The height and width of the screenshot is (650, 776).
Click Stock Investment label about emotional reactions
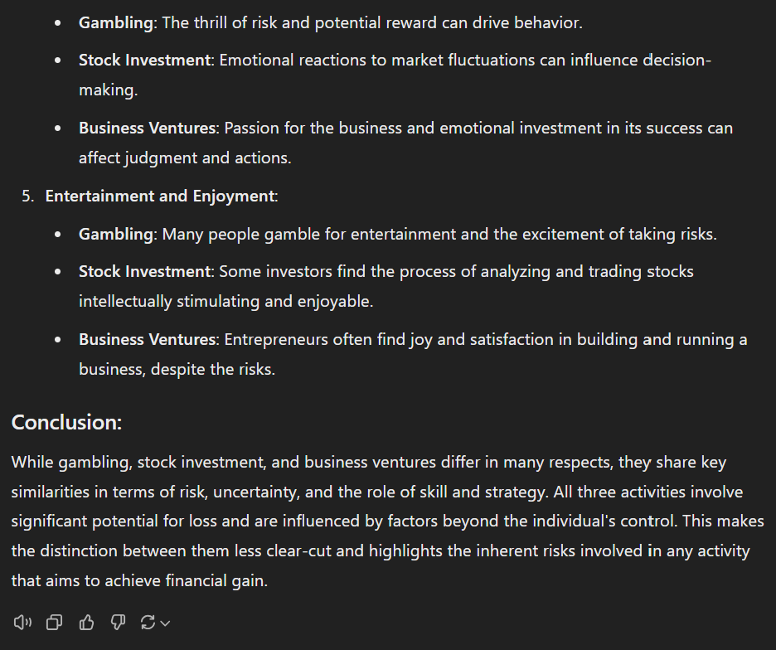[145, 60]
